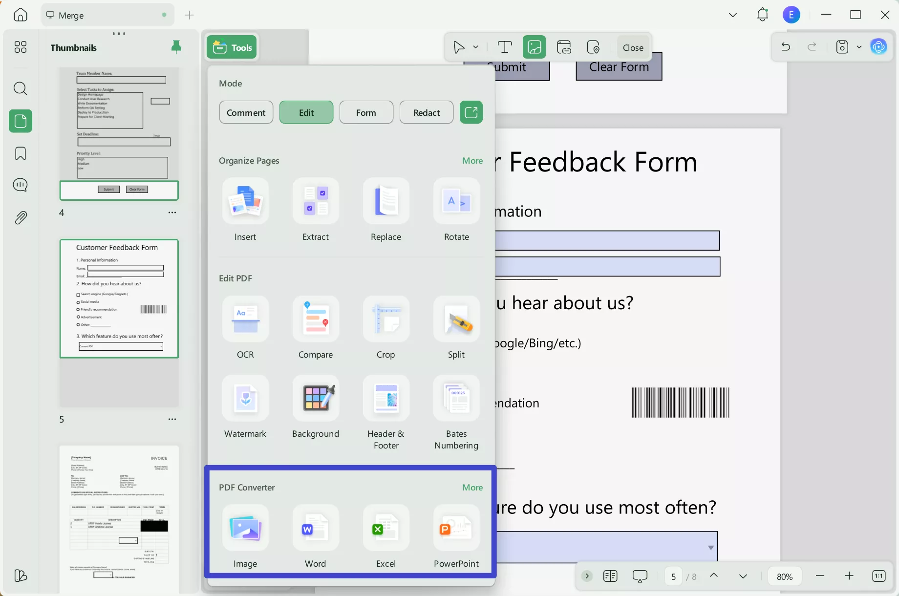Switch to Comment mode
The width and height of the screenshot is (899, 596).
[246, 112]
